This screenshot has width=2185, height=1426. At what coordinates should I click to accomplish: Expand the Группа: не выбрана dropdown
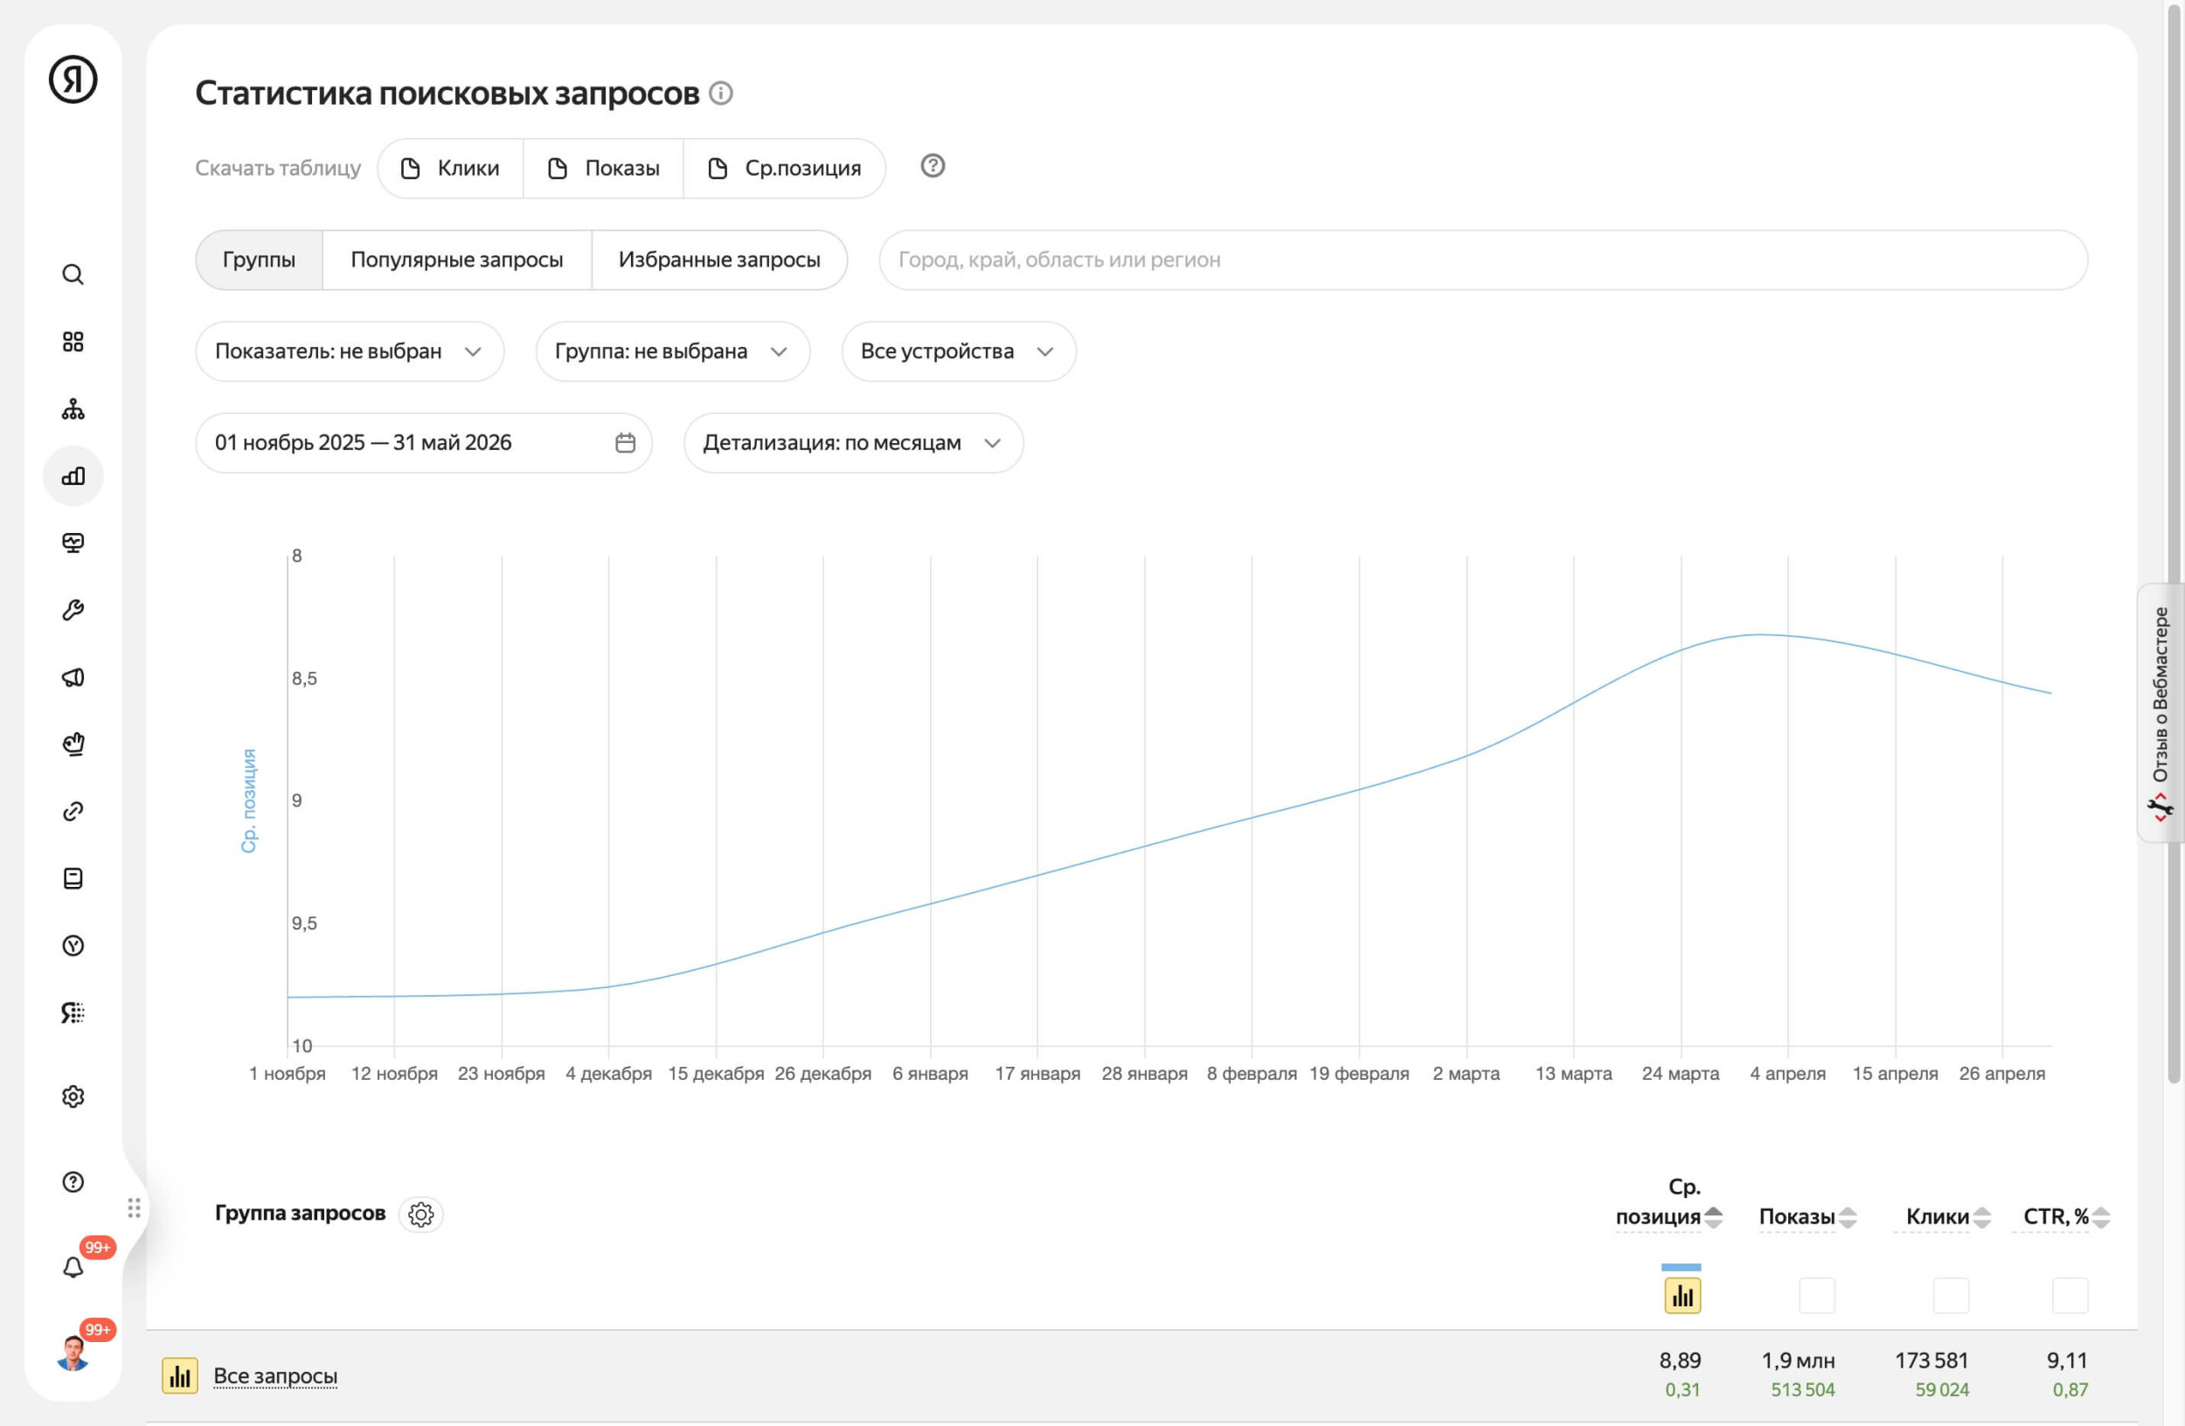(672, 351)
